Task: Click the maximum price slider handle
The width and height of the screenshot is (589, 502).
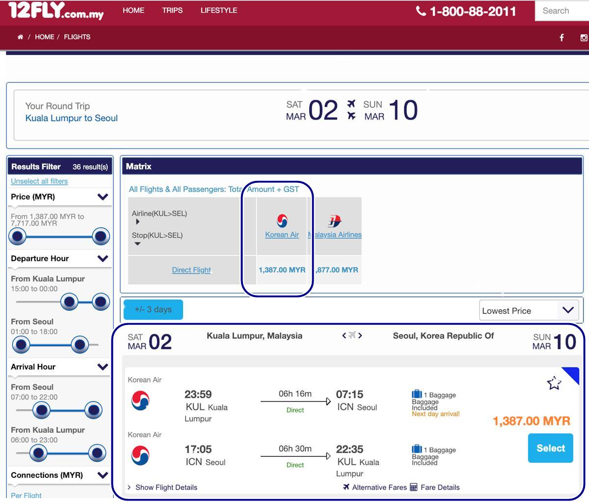Action: pyautogui.click(x=100, y=237)
